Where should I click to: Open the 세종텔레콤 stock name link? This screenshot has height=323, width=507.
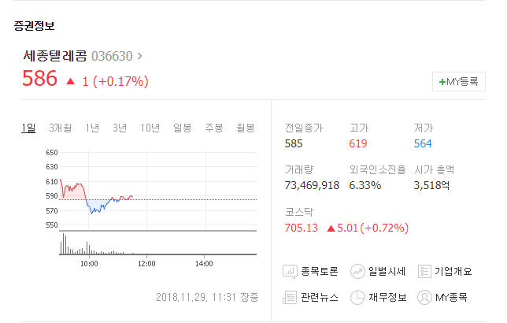(55, 56)
